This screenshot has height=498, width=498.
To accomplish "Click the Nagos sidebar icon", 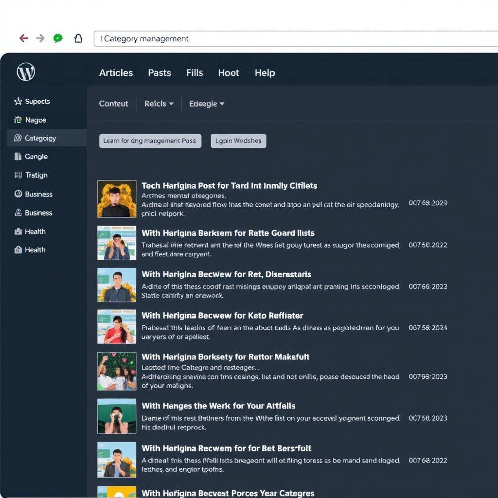I will point(18,120).
